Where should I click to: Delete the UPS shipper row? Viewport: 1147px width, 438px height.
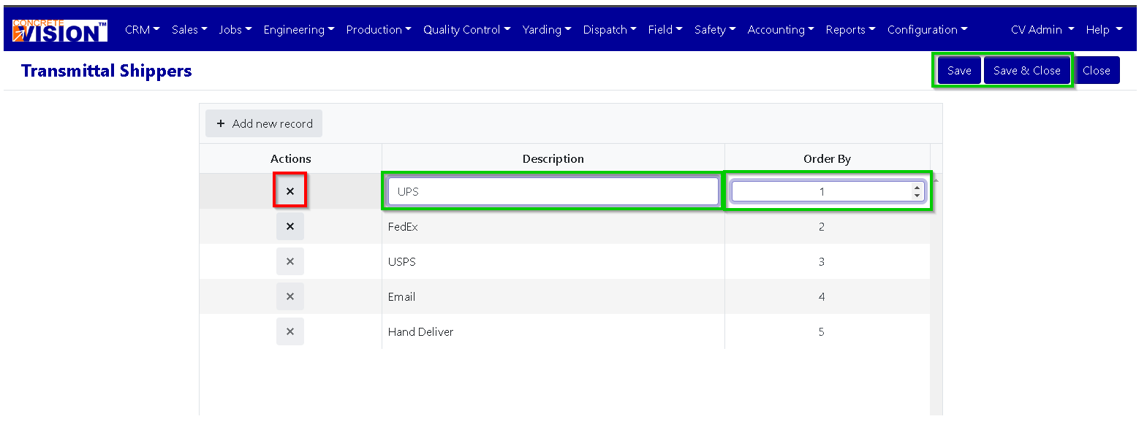point(290,191)
